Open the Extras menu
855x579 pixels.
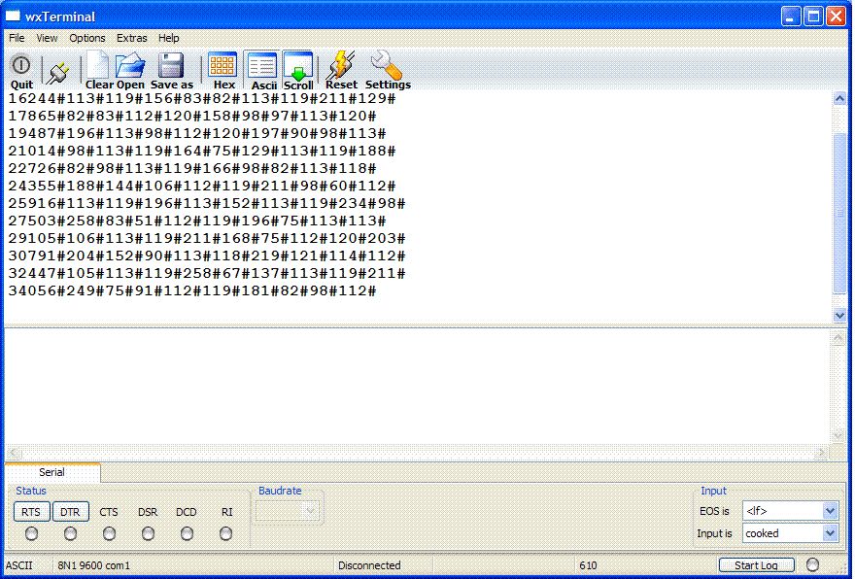coord(132,38)
